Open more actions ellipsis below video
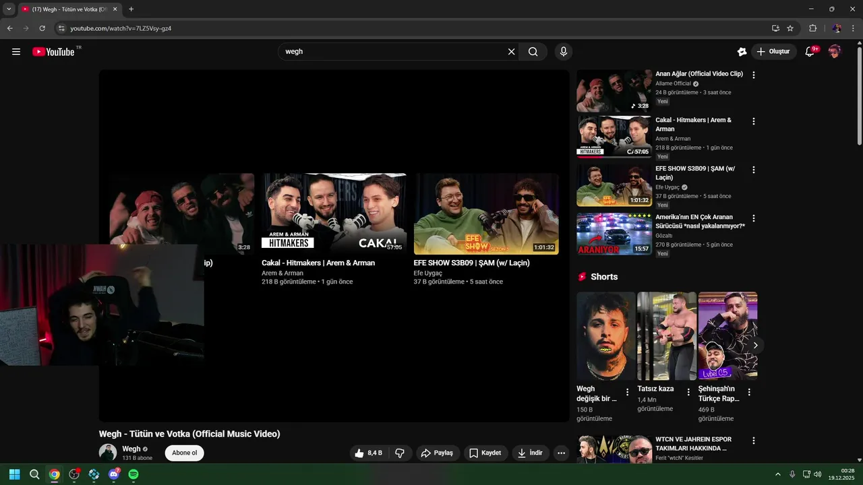 click(561, 453)
